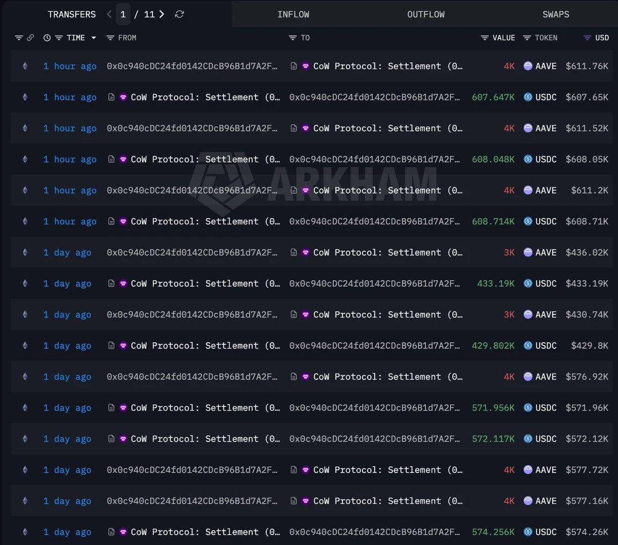Click the link icon in header
The image size is (618, 545).
(30, 38)
